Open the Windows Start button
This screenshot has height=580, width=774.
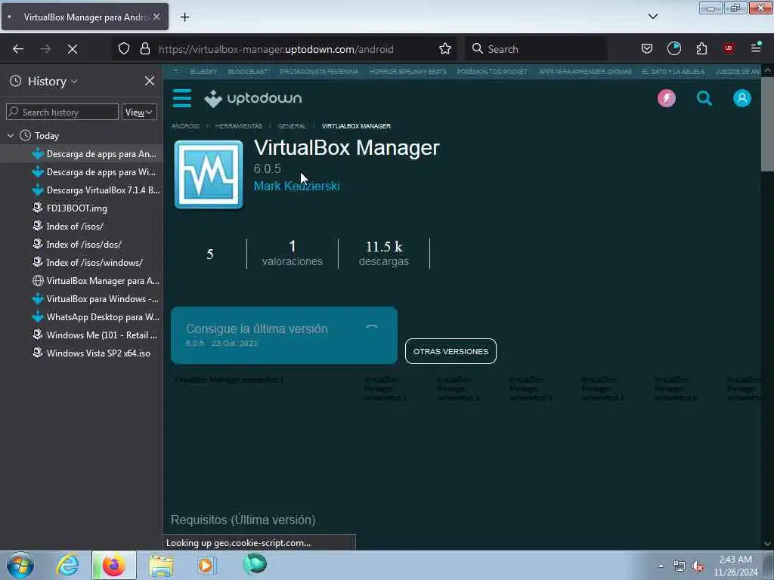point(20,565)
